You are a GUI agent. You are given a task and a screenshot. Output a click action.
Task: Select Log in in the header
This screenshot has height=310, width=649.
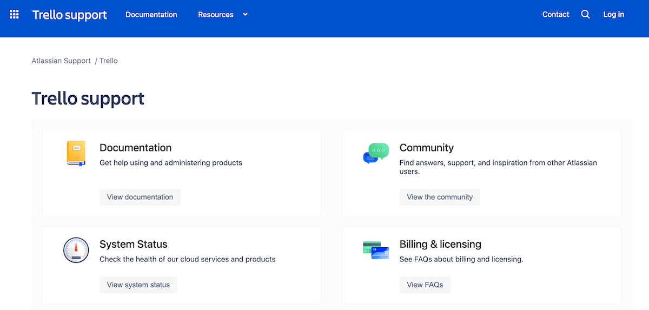pyautogui.click(x=614, y=15)
